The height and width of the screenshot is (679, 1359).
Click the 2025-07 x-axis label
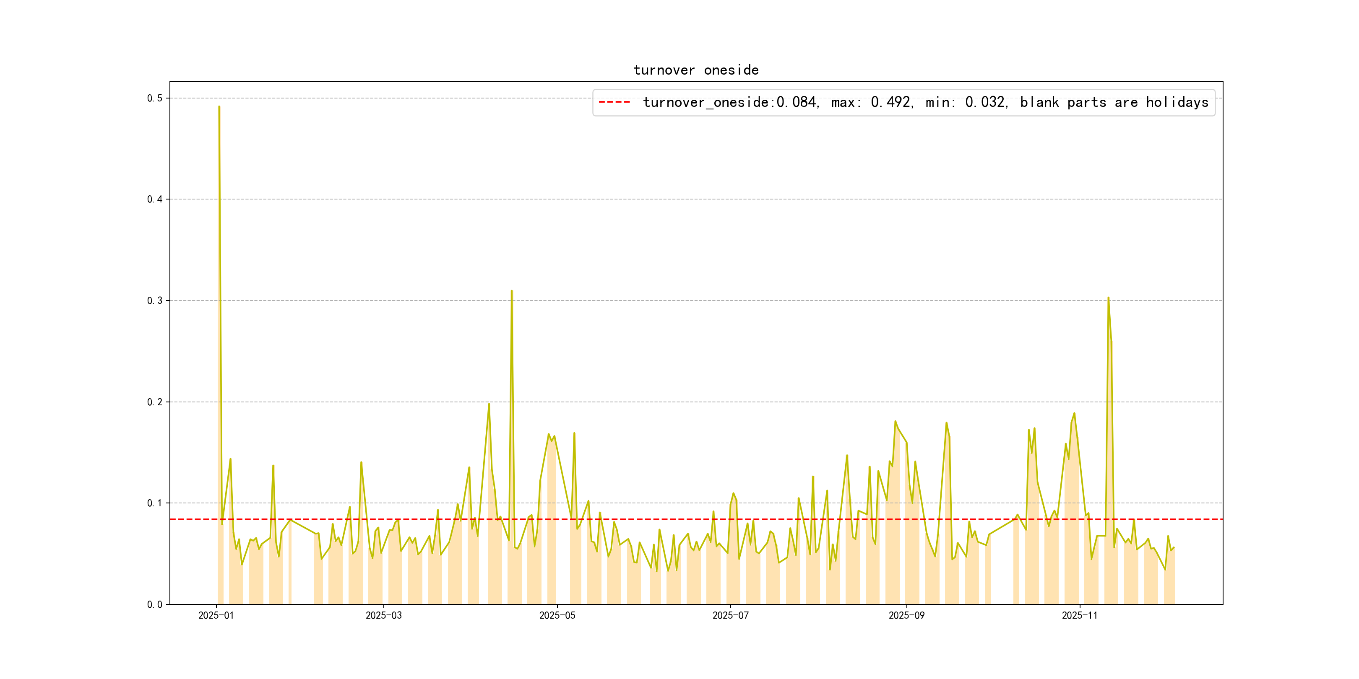(x=730, y=615)
